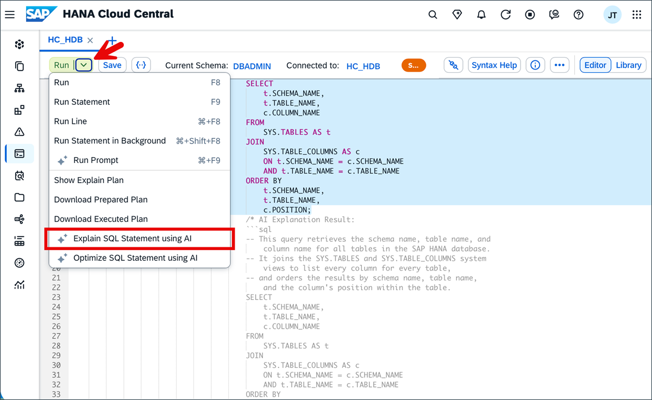Open notifications bell

[481, 15]
